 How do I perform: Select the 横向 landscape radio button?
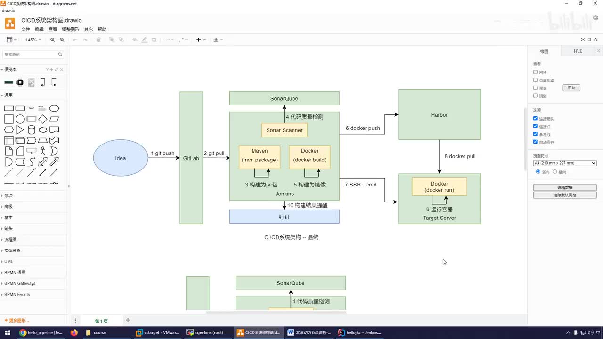pyautogui.click(x=554, y=172)
